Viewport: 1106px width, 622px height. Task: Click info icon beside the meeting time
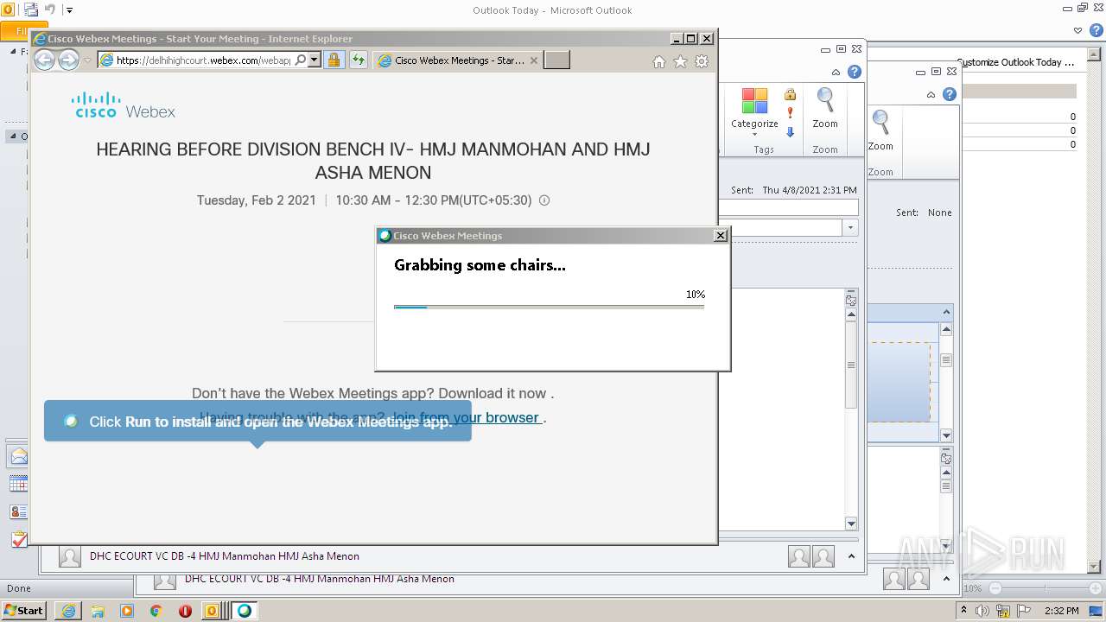[544, 200]
